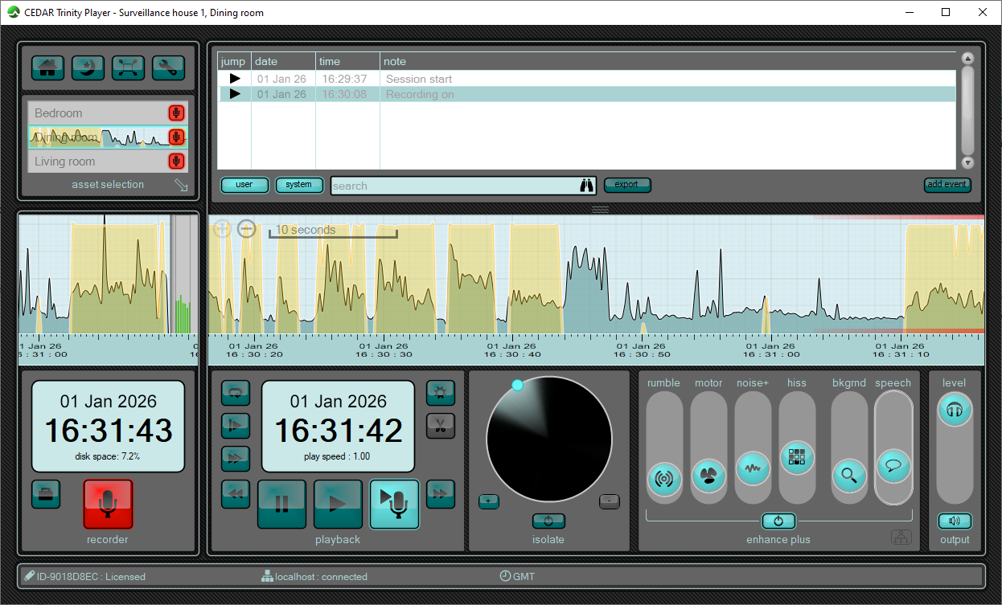The image size is (1002, 605).
Task: Click the full-screen expand arrows icon
Action: (128, 67)
